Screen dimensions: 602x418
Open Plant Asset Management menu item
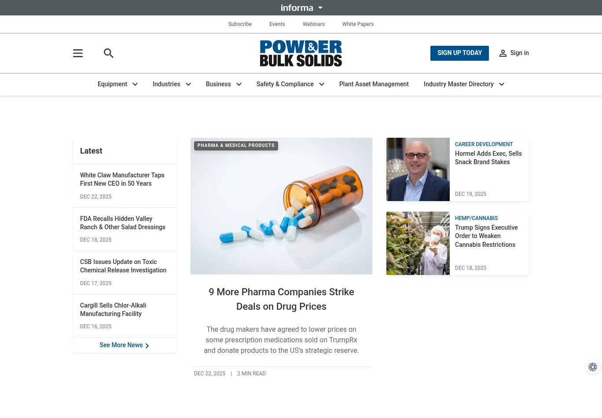click(x=374, y=84)
